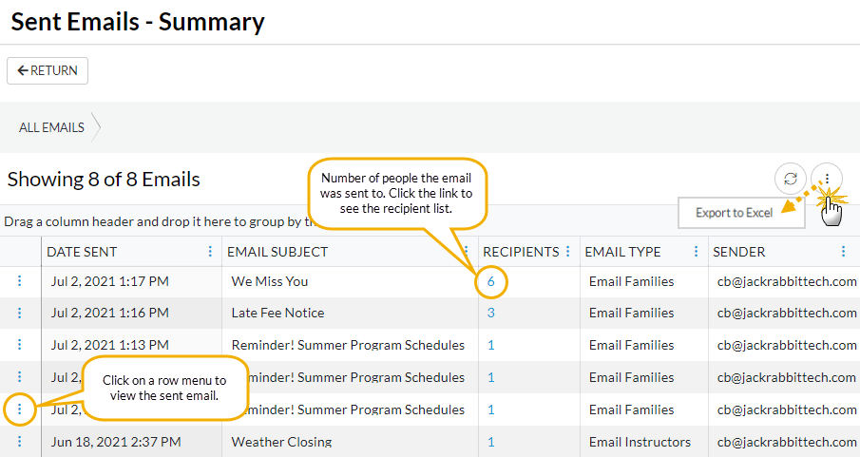
Task: Open Email Type column menu
Action: tap(698, 252)
